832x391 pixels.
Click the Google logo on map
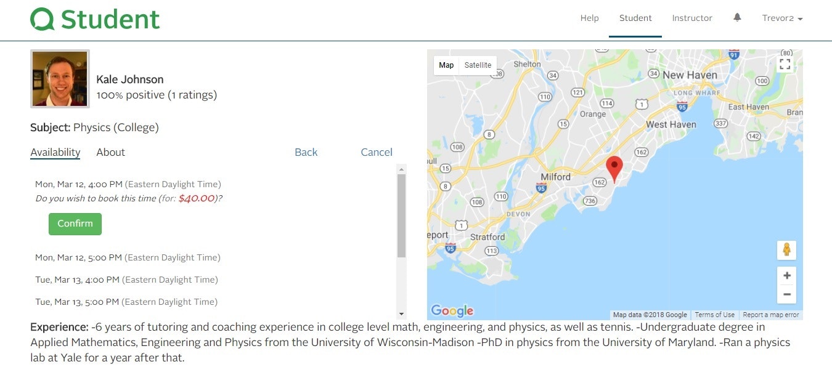pyautogui.click(x=452, y=311)
